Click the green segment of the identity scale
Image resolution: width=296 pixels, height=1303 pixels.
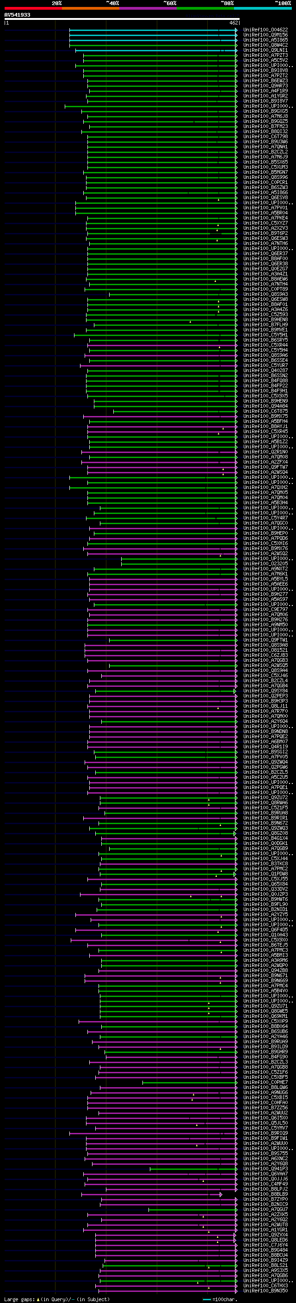pyautogui.click(x=205, y=8)
